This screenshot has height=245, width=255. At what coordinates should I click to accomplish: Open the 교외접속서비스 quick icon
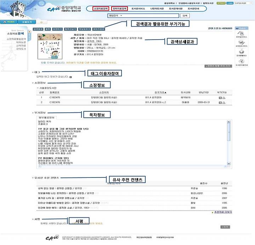[242, 43]
